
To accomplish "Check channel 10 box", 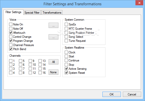I will (x=30, y=65).
